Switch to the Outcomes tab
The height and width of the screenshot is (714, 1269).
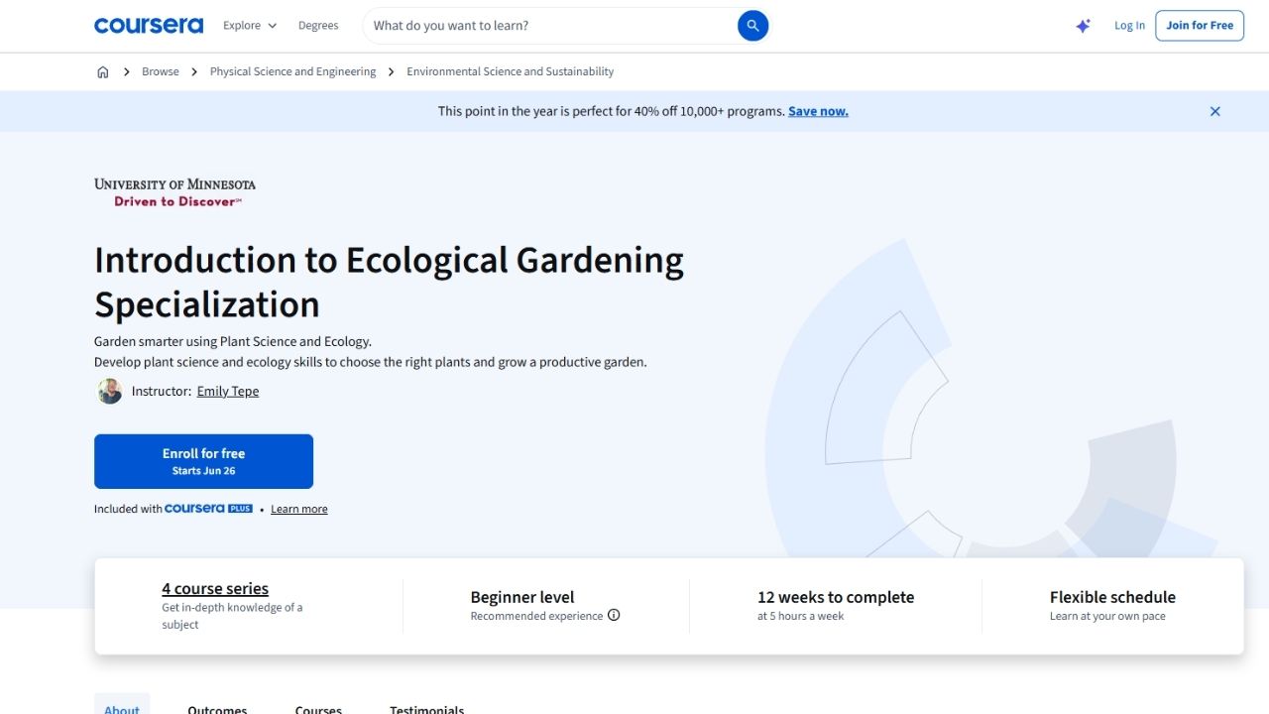[217, 708]
